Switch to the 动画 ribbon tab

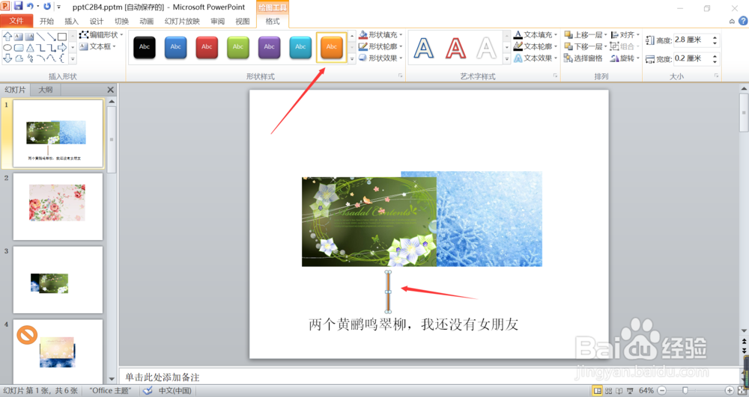146,21
